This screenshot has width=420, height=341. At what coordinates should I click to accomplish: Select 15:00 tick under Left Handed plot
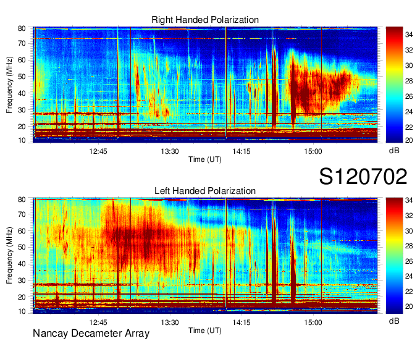pos(313,322)
